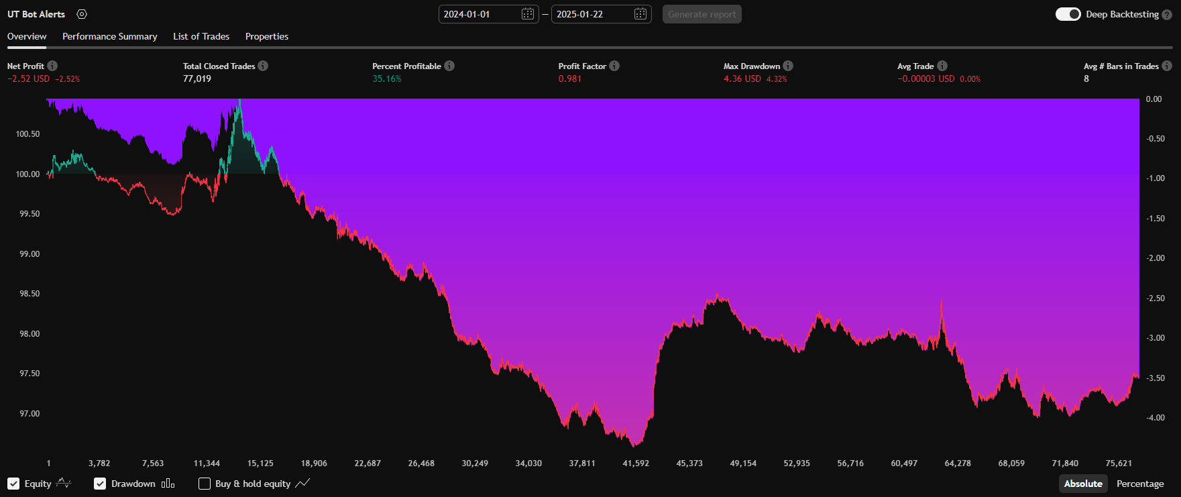Open the Performance Summary tab
The width and height of the screenshot is (1181, 497).
point(110,36)
